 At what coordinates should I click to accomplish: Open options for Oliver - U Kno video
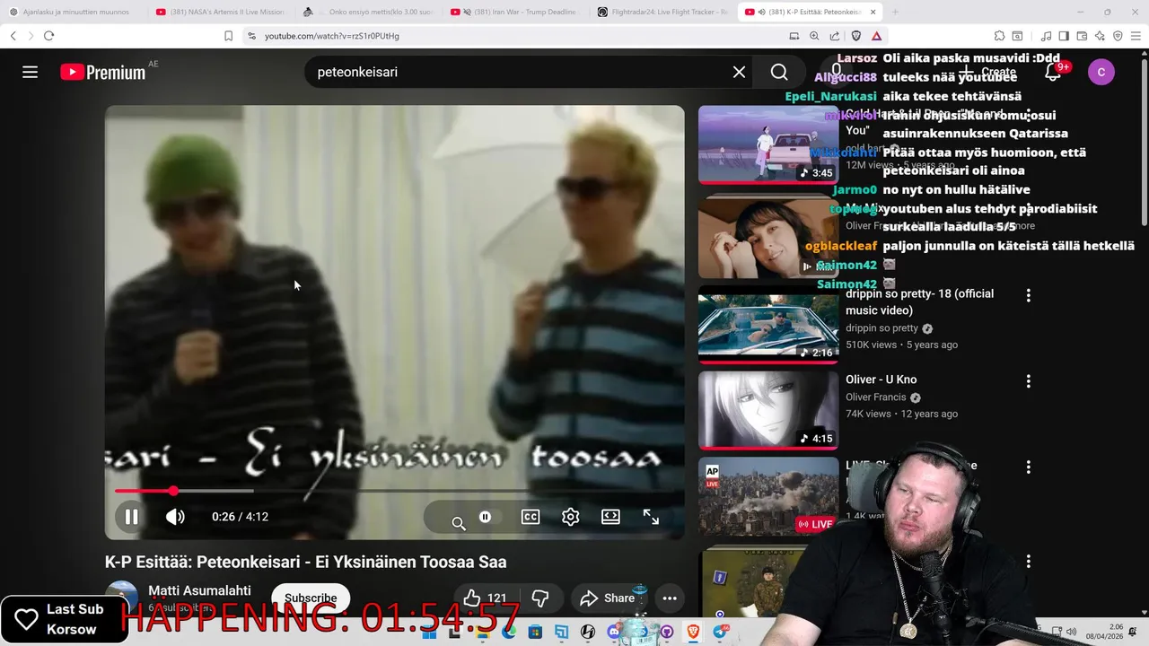[x=1028, y=381]
